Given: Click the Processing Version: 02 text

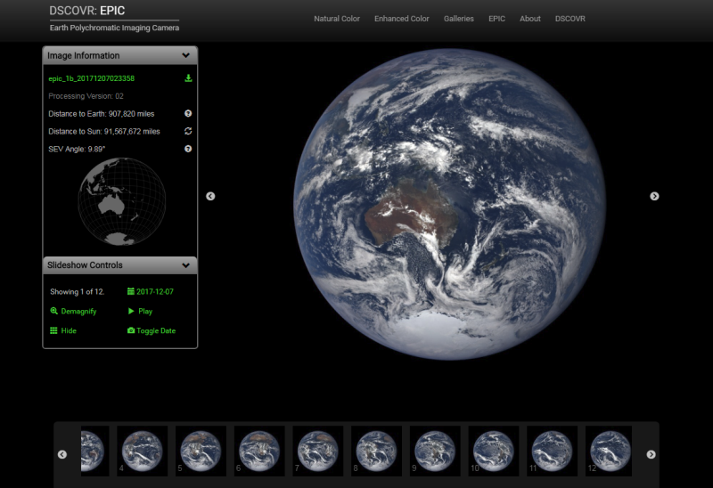Looking at the screenshot, I should (86, 96).
